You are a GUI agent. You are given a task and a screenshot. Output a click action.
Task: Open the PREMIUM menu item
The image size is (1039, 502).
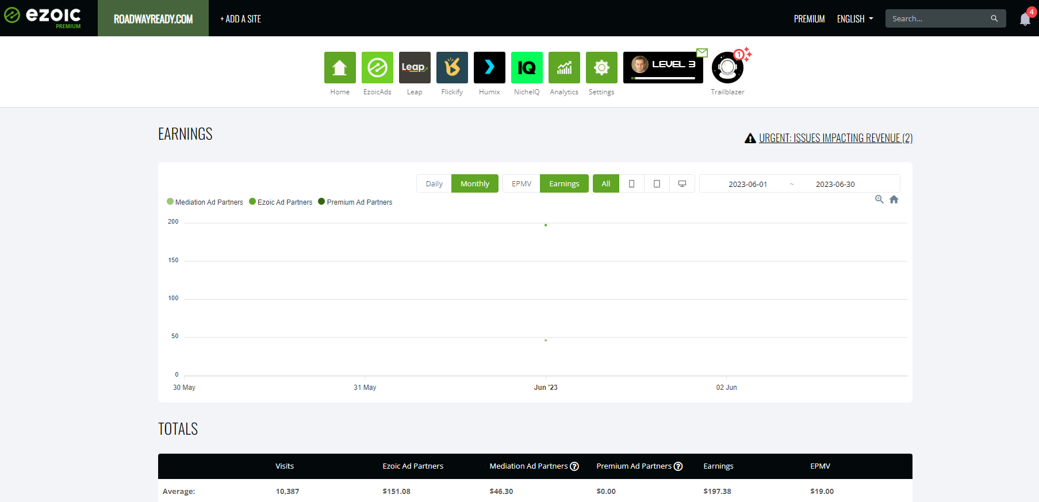tap(809, 19)
